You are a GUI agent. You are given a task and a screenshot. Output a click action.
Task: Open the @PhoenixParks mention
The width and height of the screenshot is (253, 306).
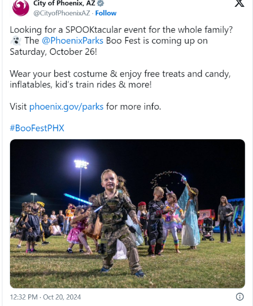pos(72,41)
